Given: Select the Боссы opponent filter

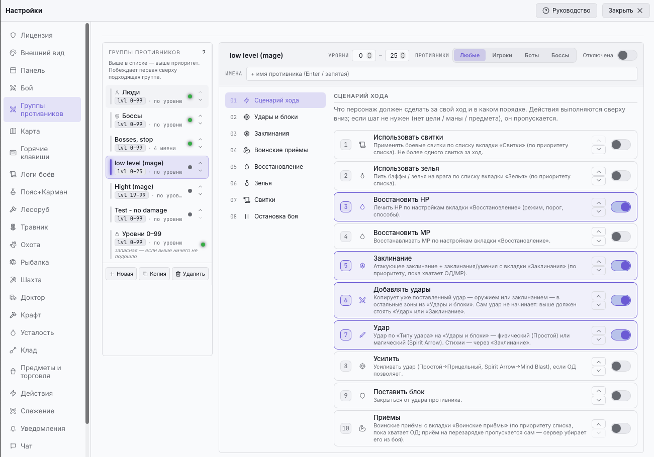Looking at the screenshot, I should [560, 55].
